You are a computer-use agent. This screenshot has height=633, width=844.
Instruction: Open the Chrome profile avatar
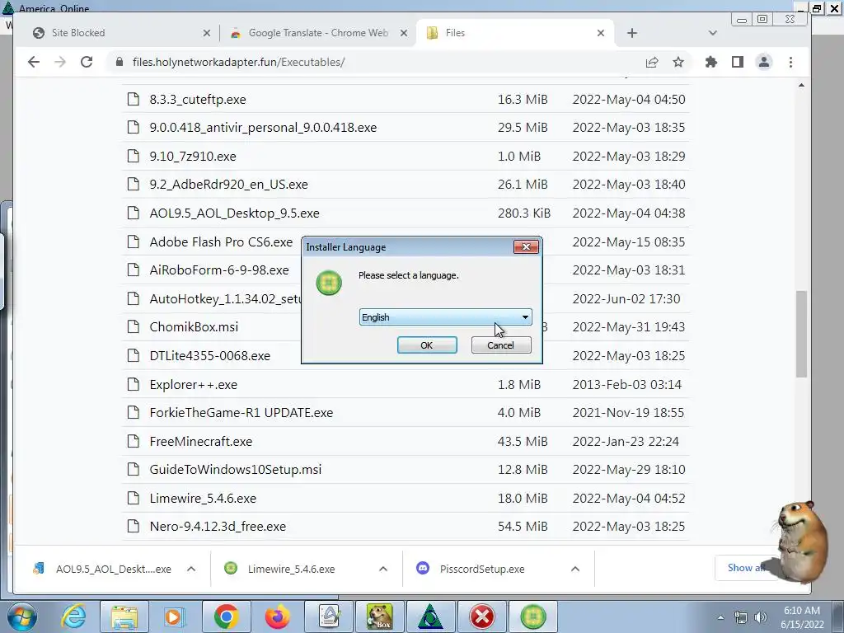coord(764,62)
